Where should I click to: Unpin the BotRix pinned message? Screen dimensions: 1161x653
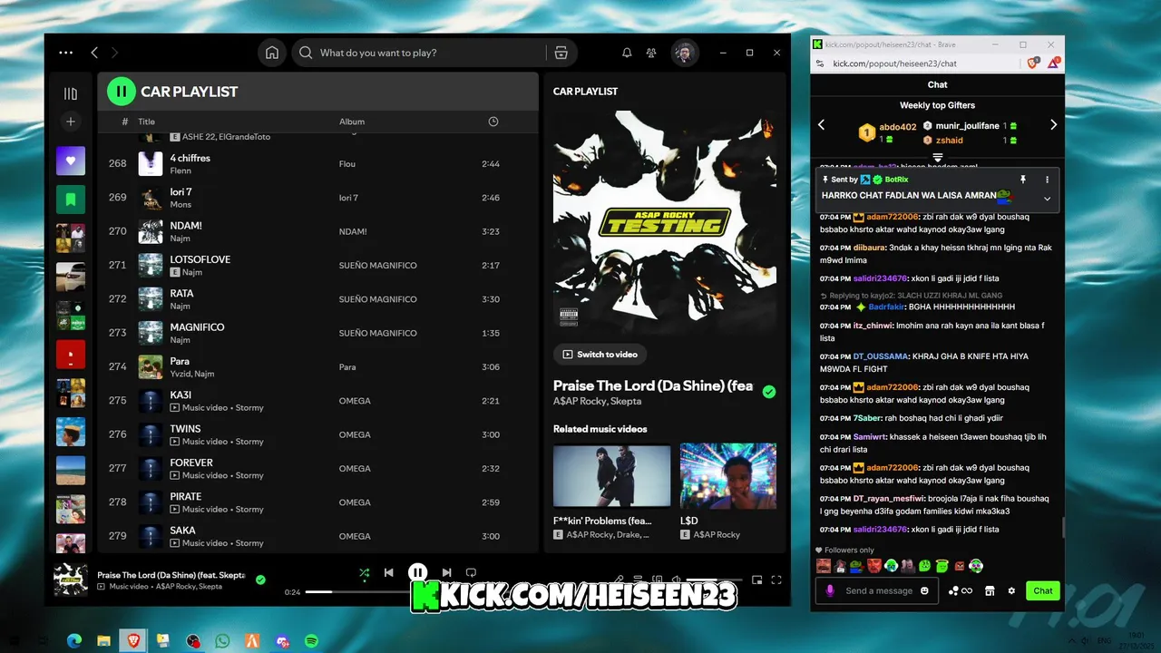coord(1023,180)
